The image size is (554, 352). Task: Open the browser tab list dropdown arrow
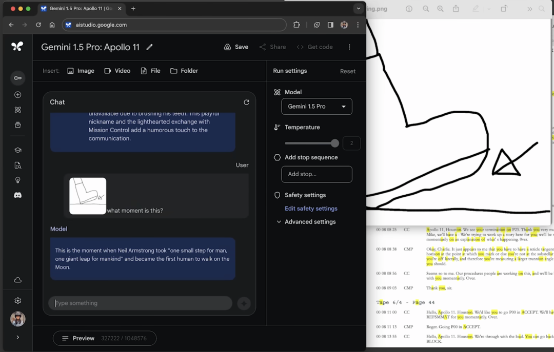[x=359, y=9]
